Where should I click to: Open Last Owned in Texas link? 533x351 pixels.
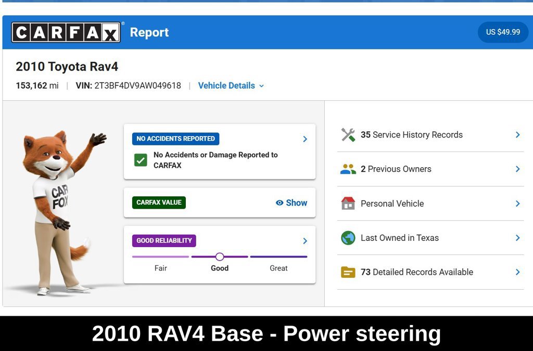pos(400,238)
